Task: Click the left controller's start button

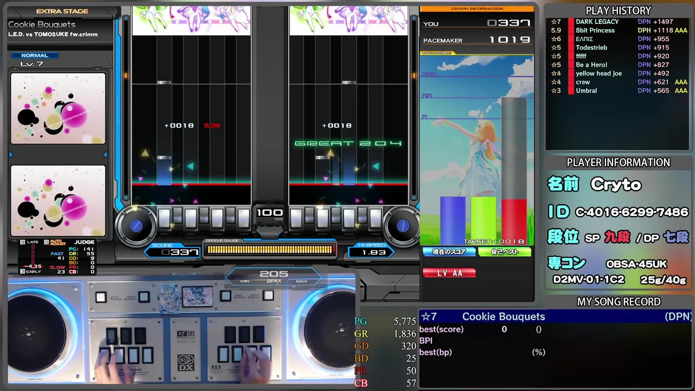Action: (100, 297)
